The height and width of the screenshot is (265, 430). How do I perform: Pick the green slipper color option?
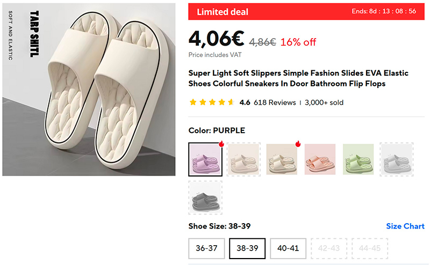click(359, 159)
